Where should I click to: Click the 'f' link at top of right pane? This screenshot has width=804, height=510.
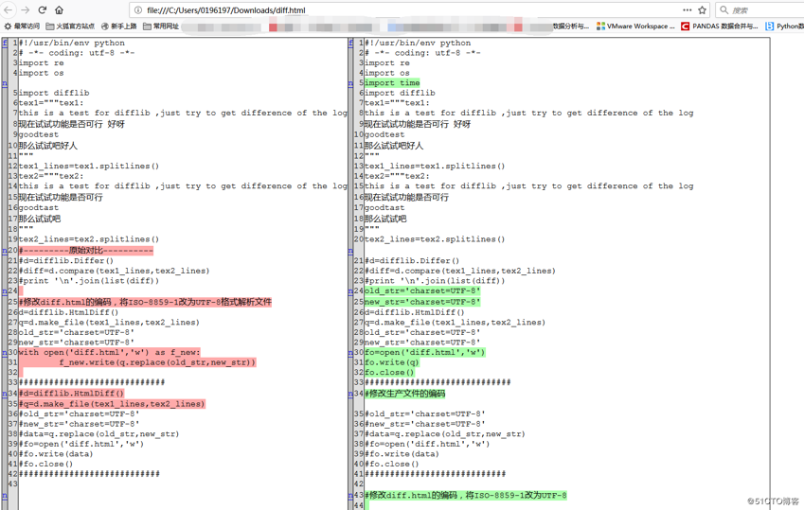coord(350,43)
